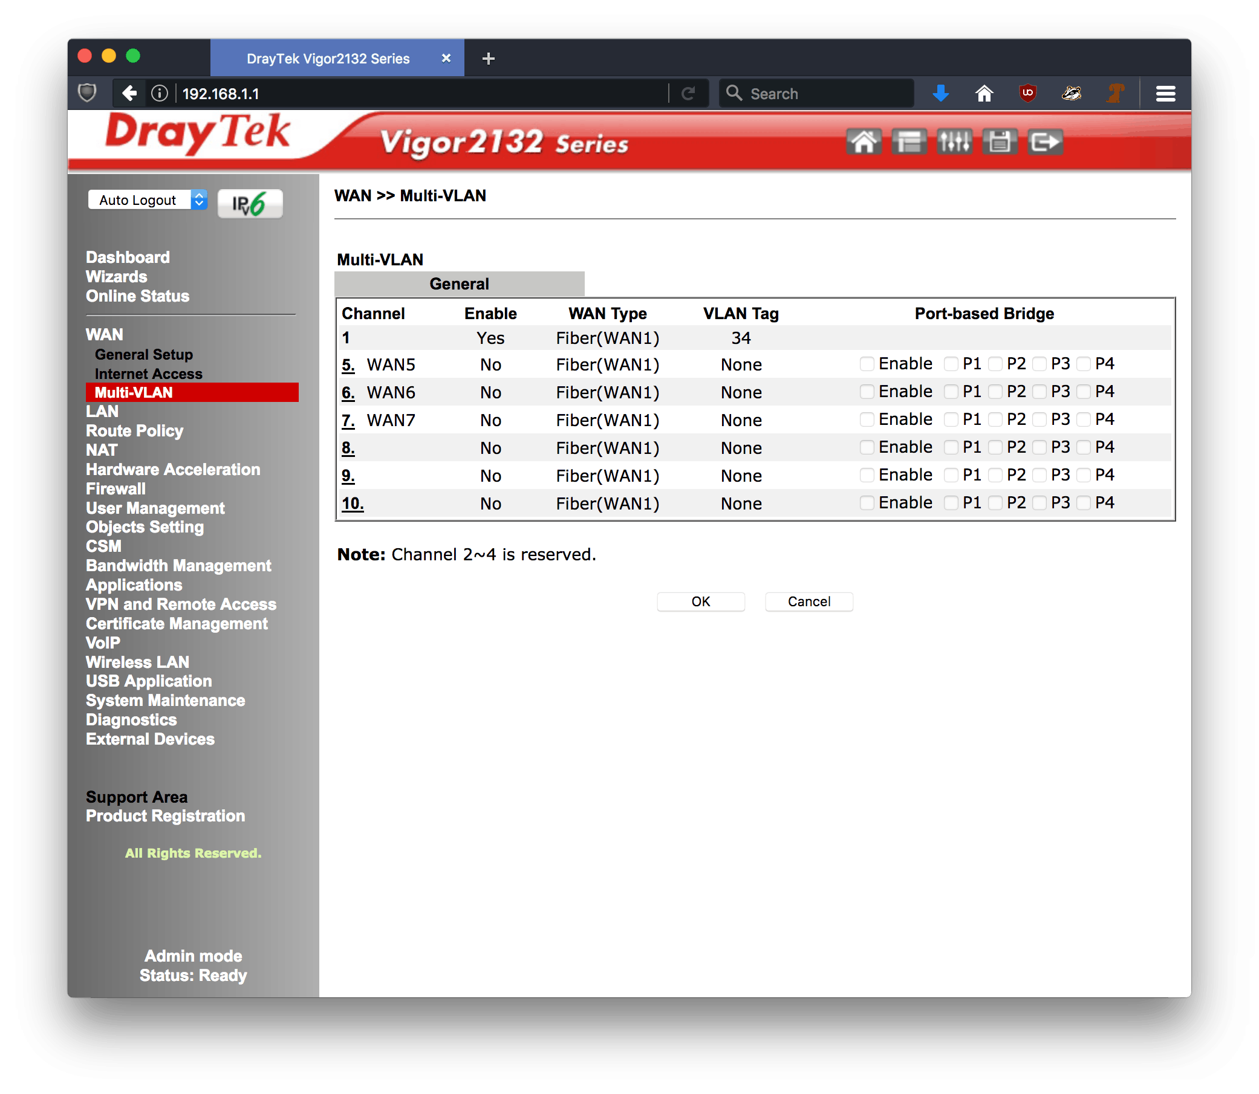
Task: Tick P4 checkbox in the WAN5 row
Action: (x=1083, y=364)
